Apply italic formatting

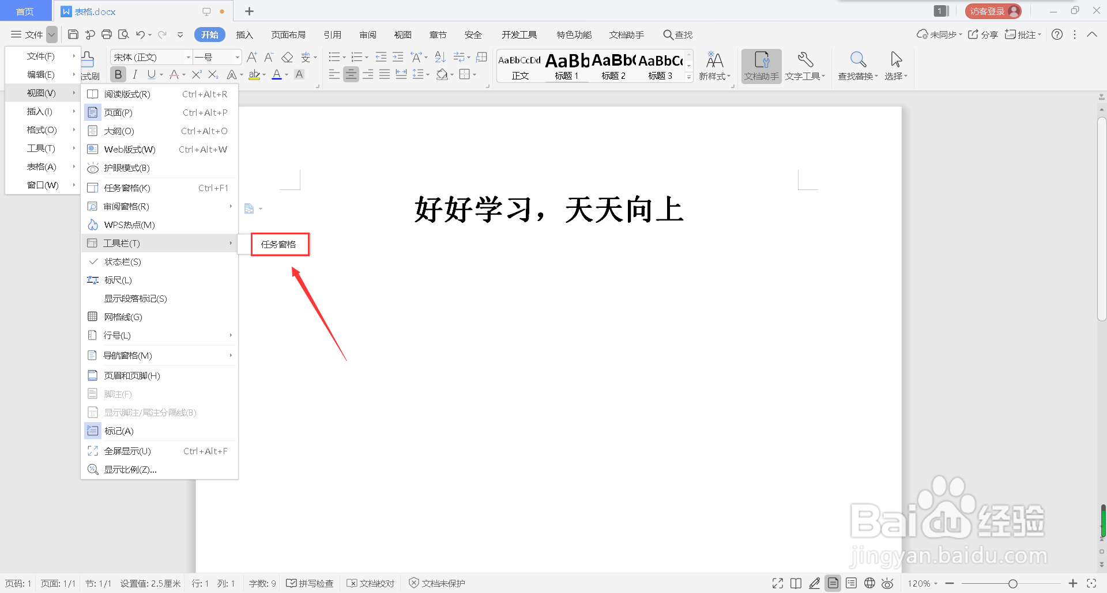(x=134, y=74)
